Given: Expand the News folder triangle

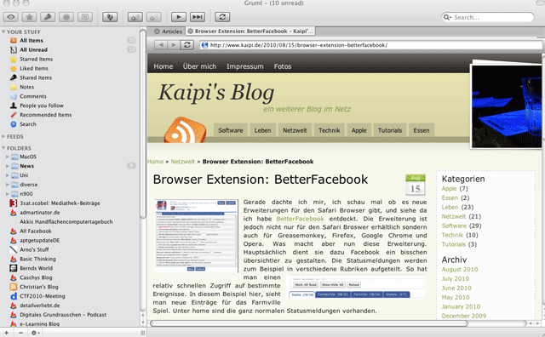Looking at the screenshot, I should point(8,166).
